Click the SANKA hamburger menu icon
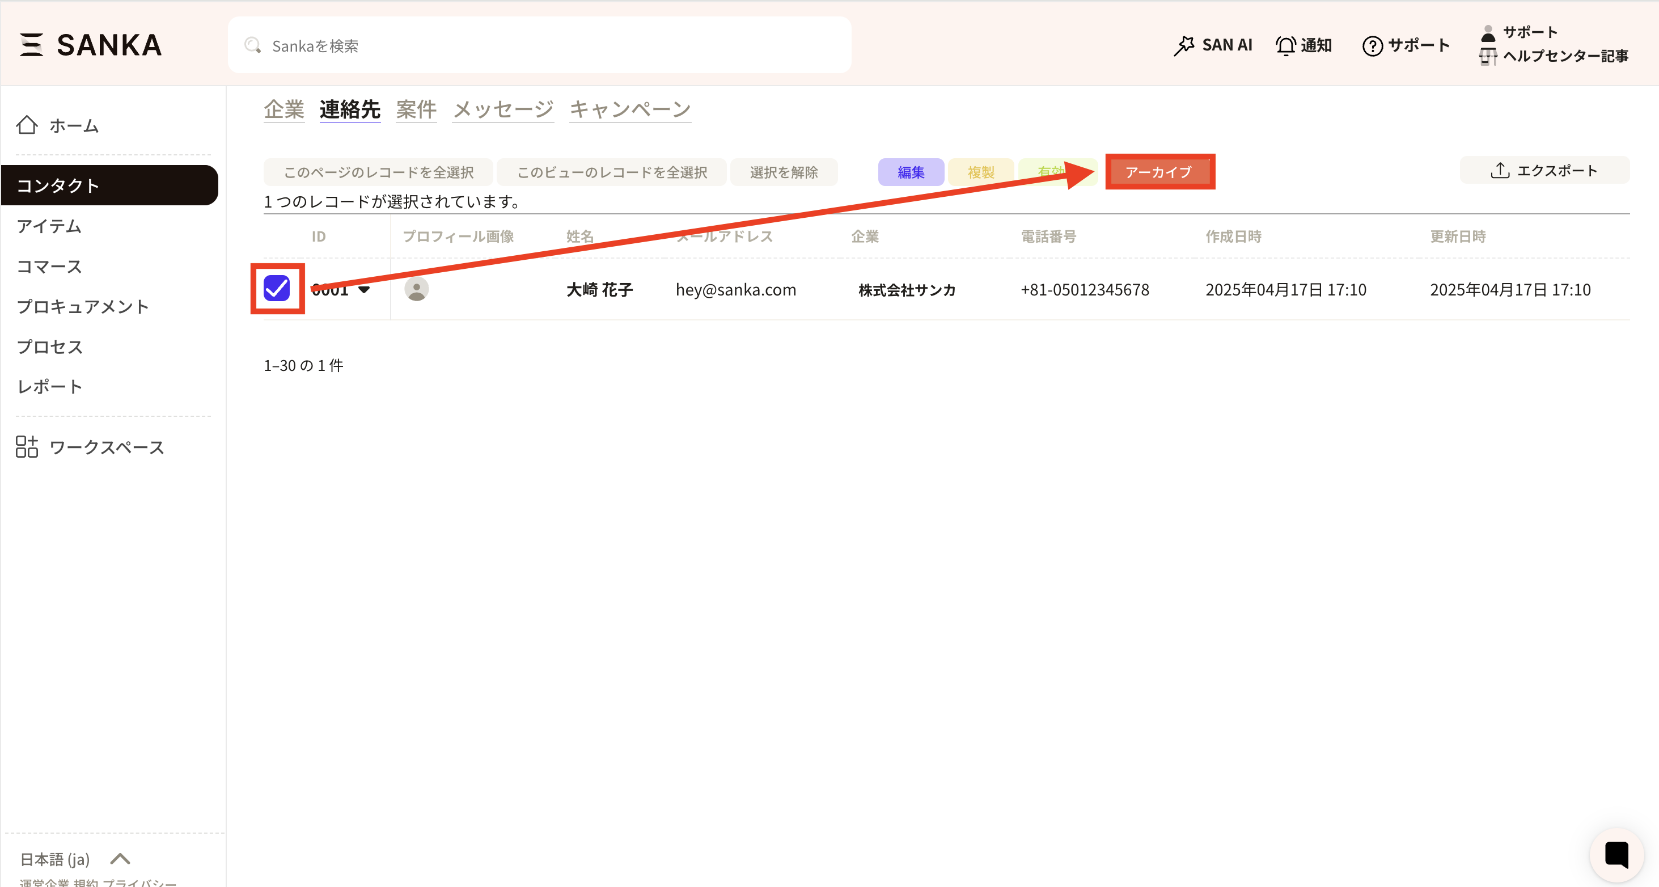 click(x=31, y=45)
